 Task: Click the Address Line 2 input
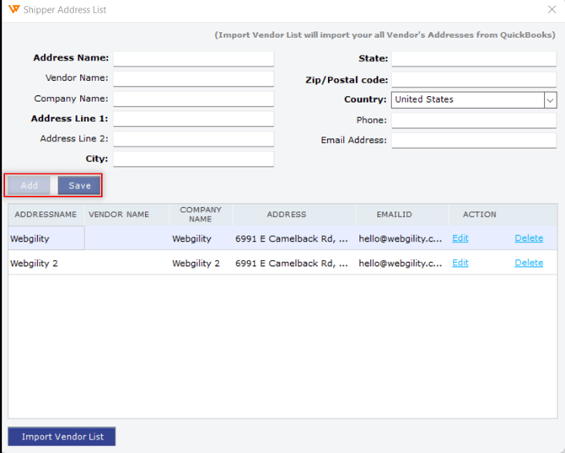193,139
